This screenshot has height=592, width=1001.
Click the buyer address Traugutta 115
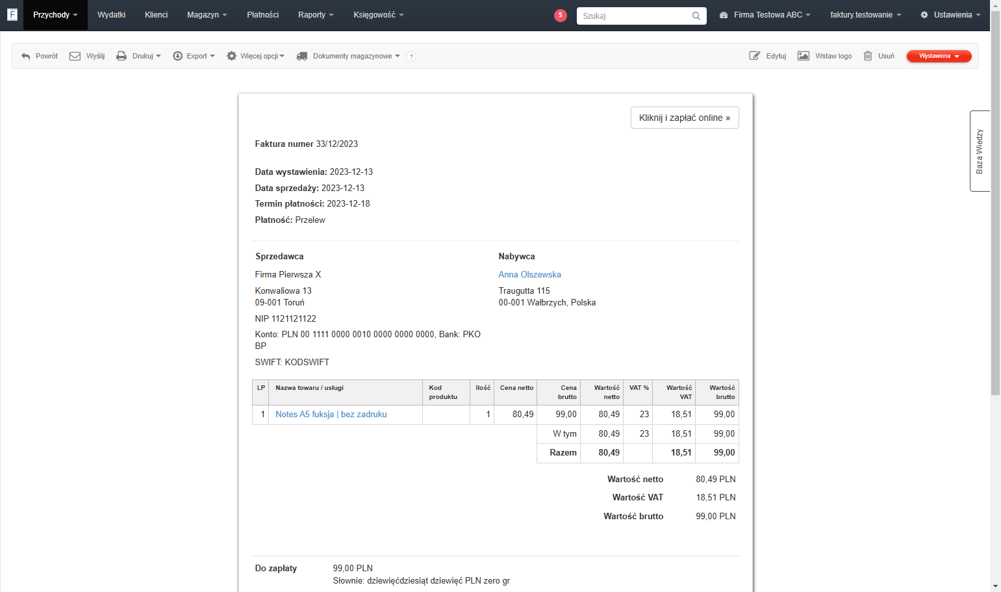click(x=524, y=291)
